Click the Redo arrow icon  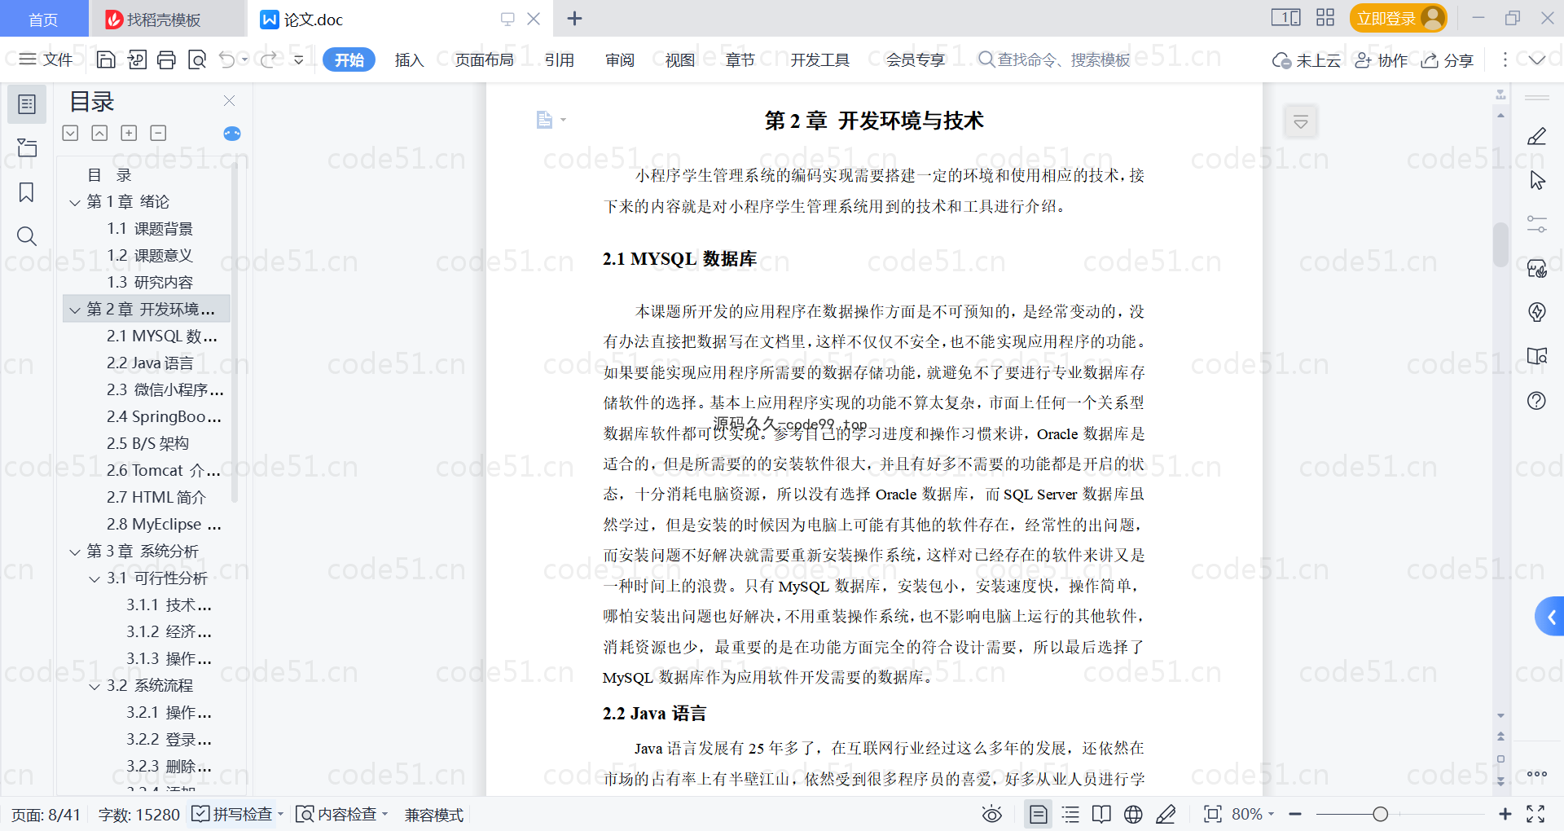point(268,59)
